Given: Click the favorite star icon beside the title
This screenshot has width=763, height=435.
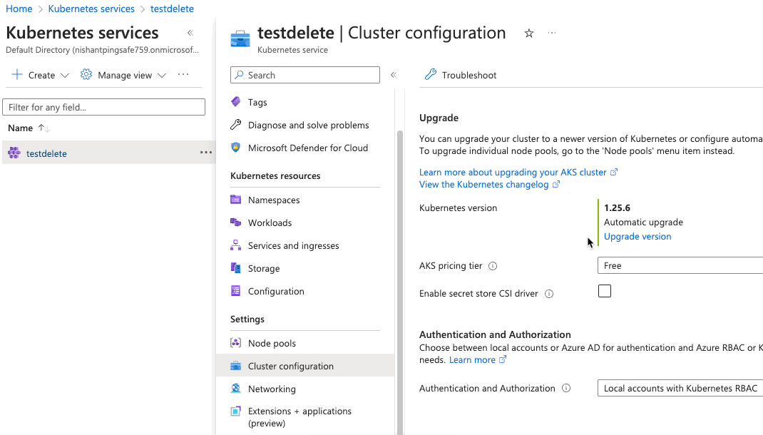Looking at the screenshot, I should (529, 34).
